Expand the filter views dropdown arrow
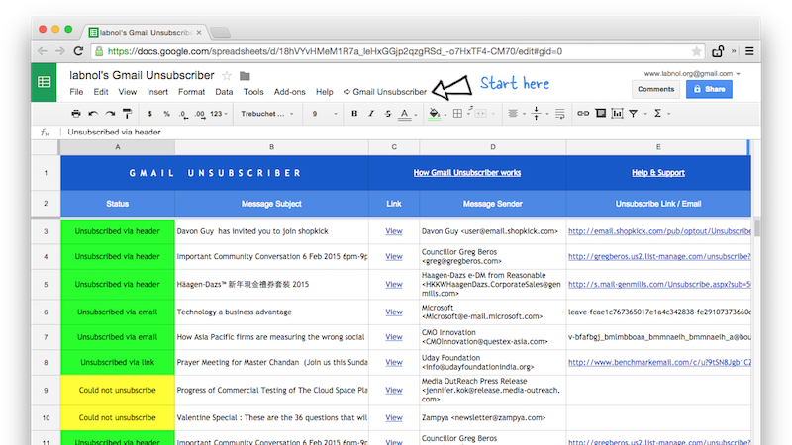Screen dimensions: 792x445 click(x=645, y=114)
